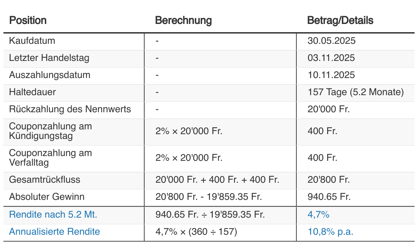Viewport: 418px width, 245px height.
Task: Click the Couponzahlung am Kündigungstag label
Action: tap(50, 131)
